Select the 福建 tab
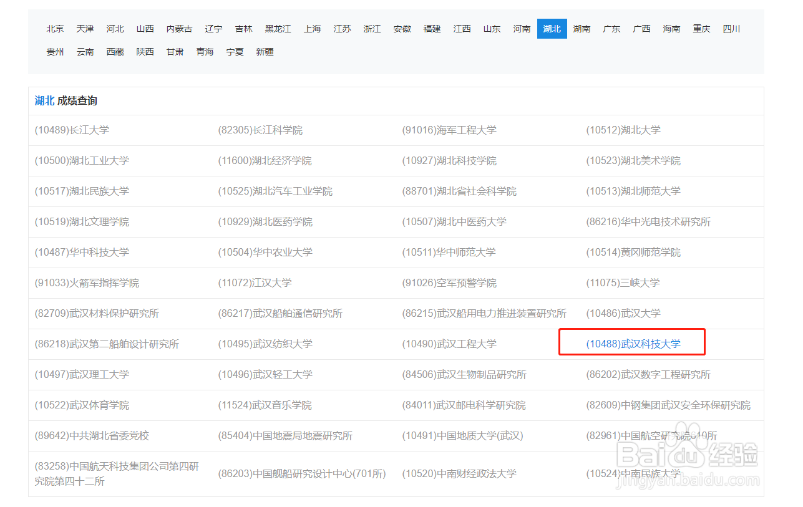 tap(432, 29)
